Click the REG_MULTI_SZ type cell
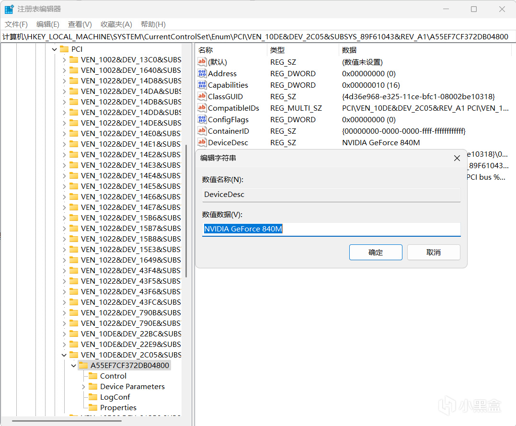The width and height of the screenshot is (516, 426). point(296,108)
